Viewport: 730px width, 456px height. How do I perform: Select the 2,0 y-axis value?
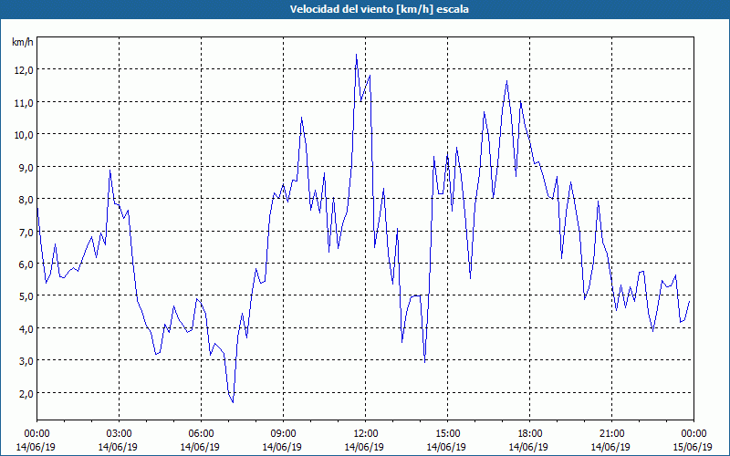[x=26, y=394]
